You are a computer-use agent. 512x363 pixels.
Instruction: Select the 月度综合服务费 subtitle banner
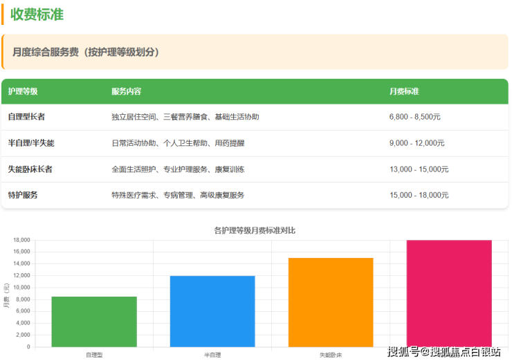pos(86,52)
